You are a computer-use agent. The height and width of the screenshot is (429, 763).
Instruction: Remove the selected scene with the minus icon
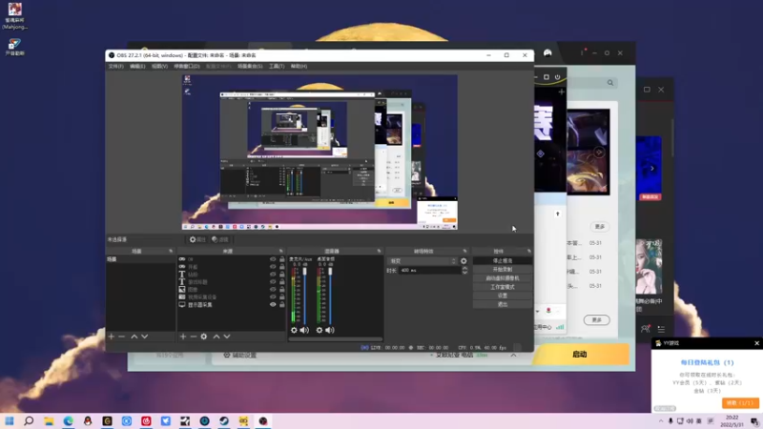click(122, 337)
